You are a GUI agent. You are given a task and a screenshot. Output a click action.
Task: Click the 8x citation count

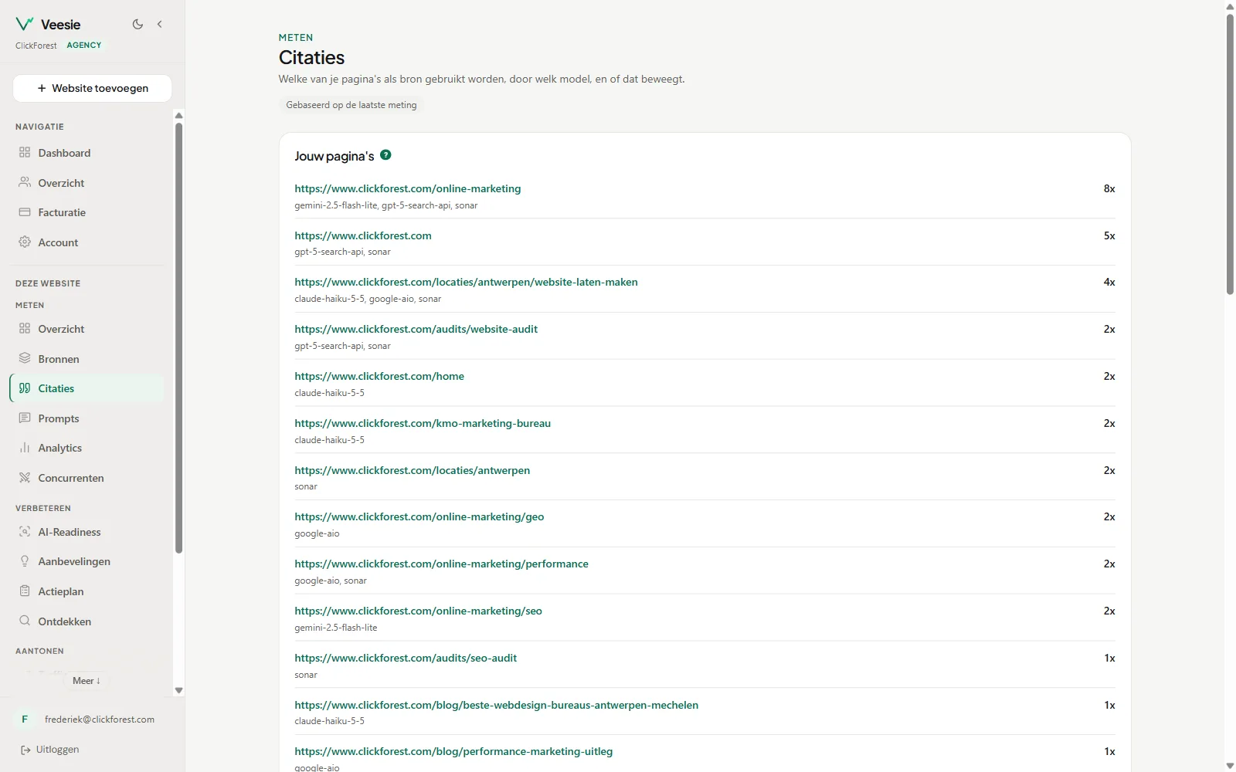pos(1109,188)
